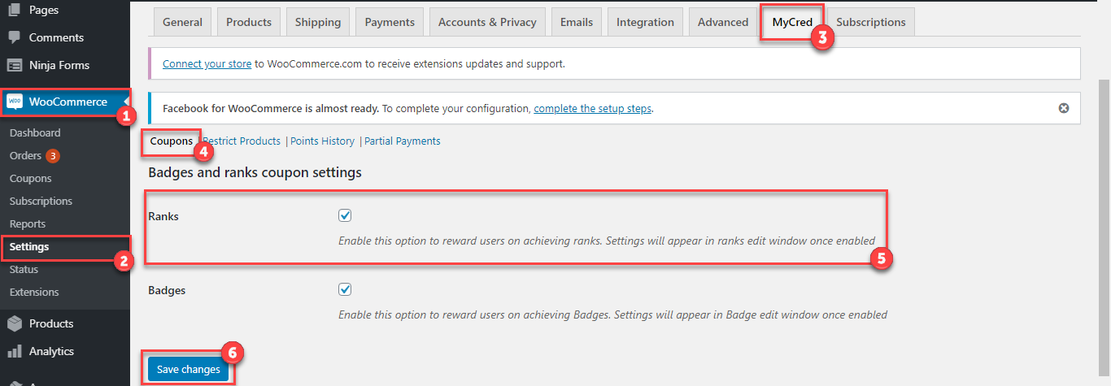Viewport: 1111px width, 386px height.
Task: Click the WooCommerce logo icon
Action: [15, 102]
